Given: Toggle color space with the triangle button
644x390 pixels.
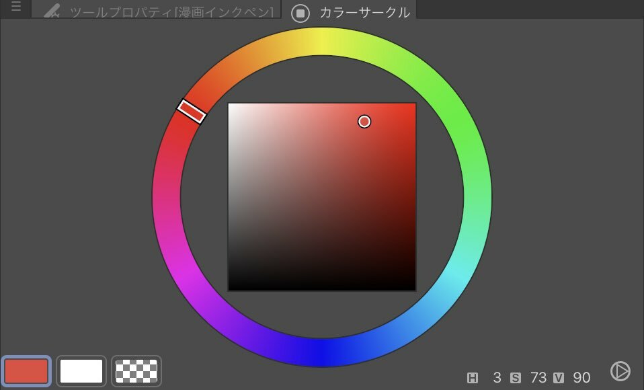Looking at the screenshot, I should click(620, 371).
